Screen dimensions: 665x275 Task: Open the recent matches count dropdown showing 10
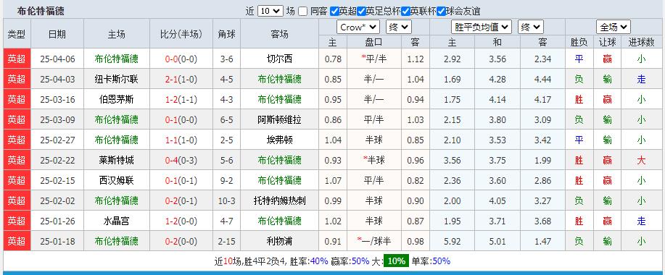270,11
